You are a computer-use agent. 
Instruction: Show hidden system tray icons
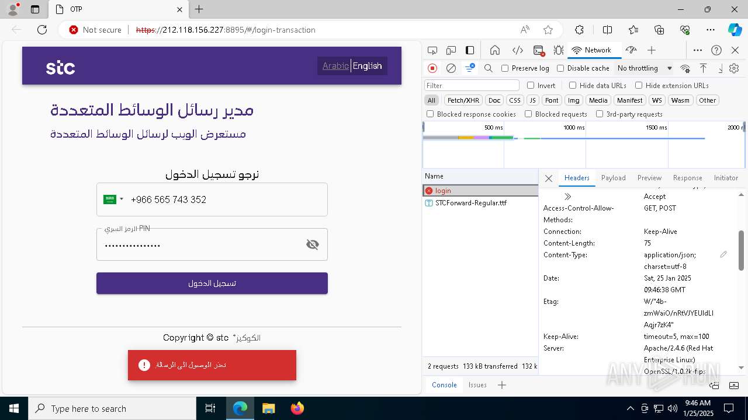click(x=630, y=408)
